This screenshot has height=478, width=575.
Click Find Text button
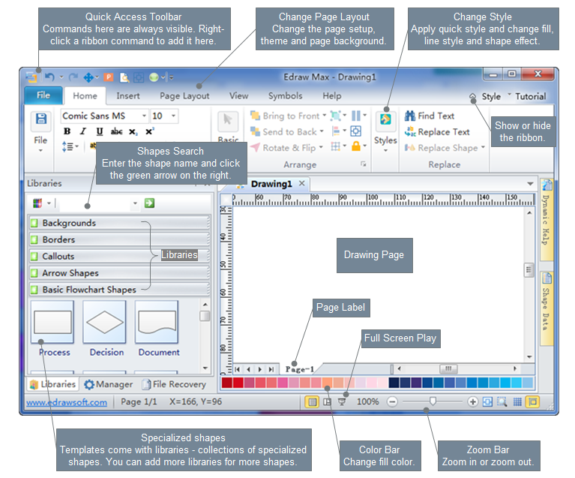point(430,116)
